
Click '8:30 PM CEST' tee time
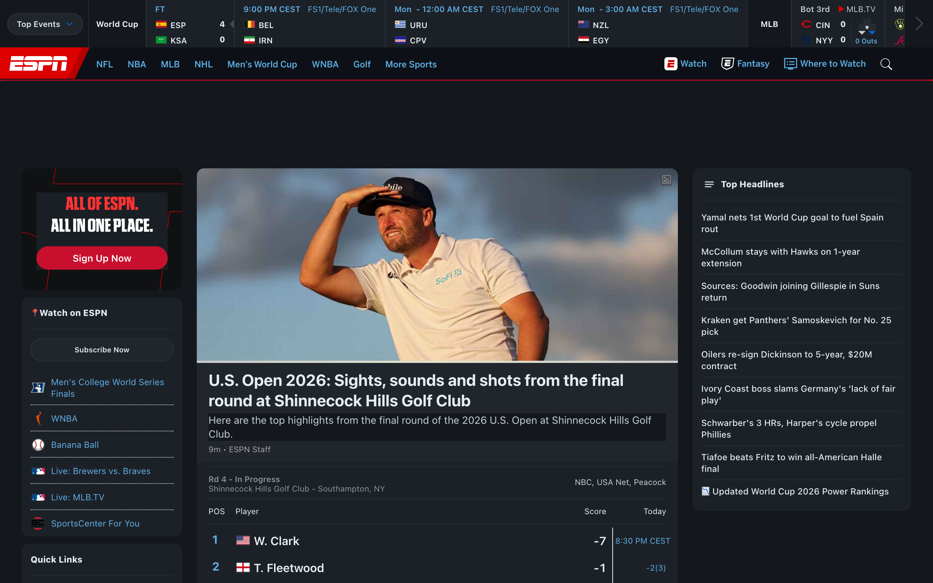642,541
